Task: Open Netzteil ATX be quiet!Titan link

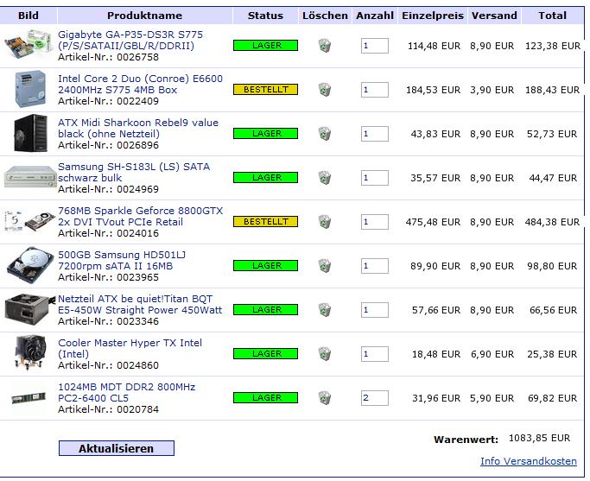Action: [140, 304]
